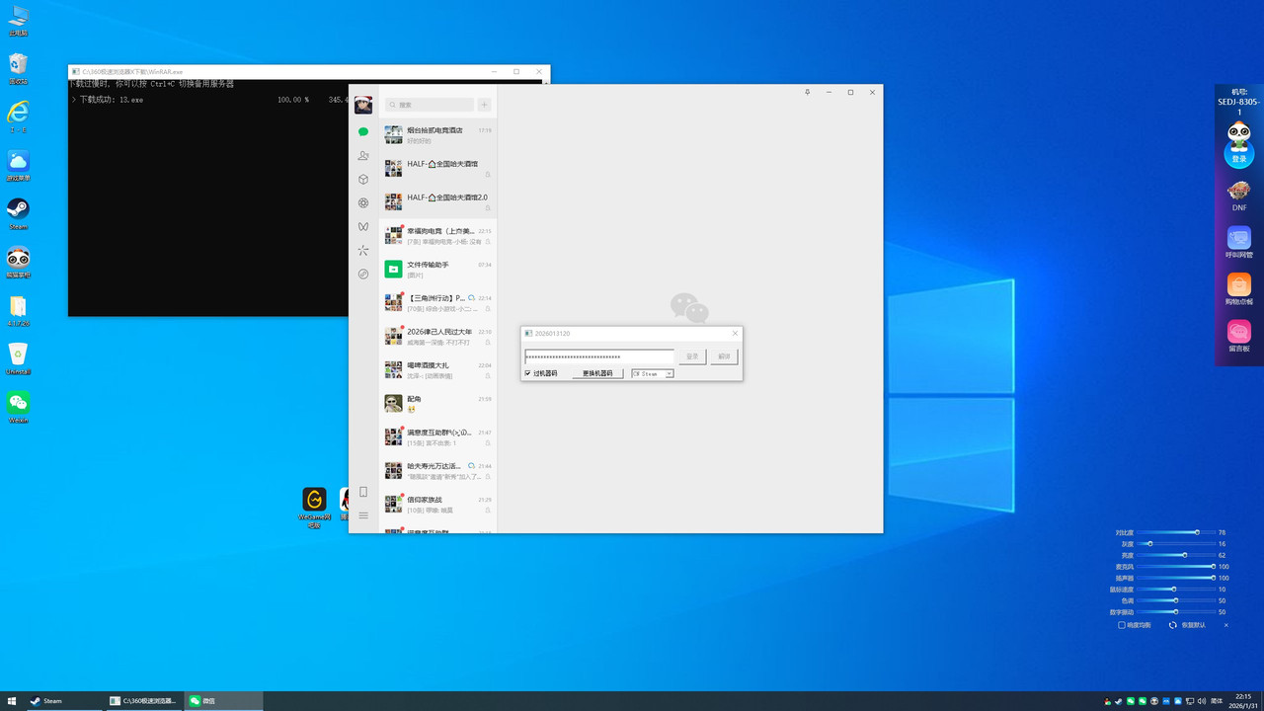Click the 登录 button in 2026013120 dialog
Image resolution: width=1264 pixels, height=711 pixels.
[692, 356]
